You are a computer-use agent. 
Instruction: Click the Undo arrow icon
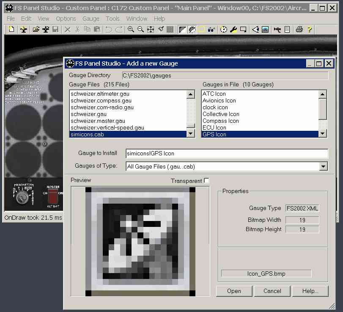click(109, 29)
